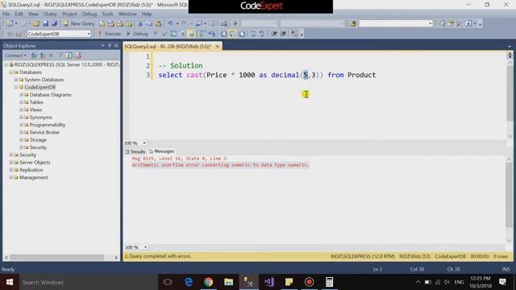This screenshot has width=516, height=290.
Task: Switch to the Messages tab
Action: click(161, 151)
